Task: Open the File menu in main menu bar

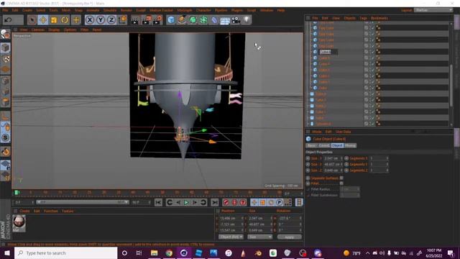Action: (x=5, y=10)
